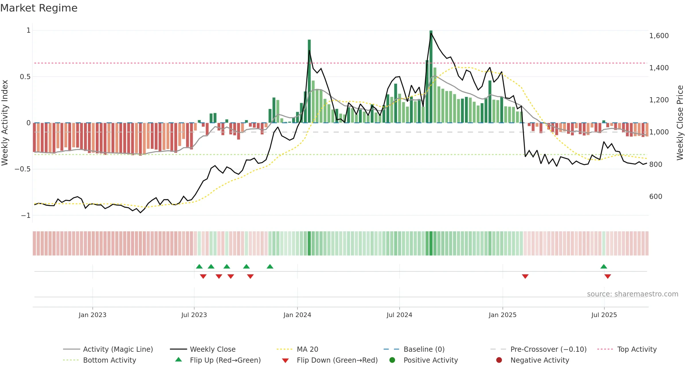The image size is (688, 387).
Task: Click the first Flip Down marker after Jul 2023
Action: pos(203,276)
